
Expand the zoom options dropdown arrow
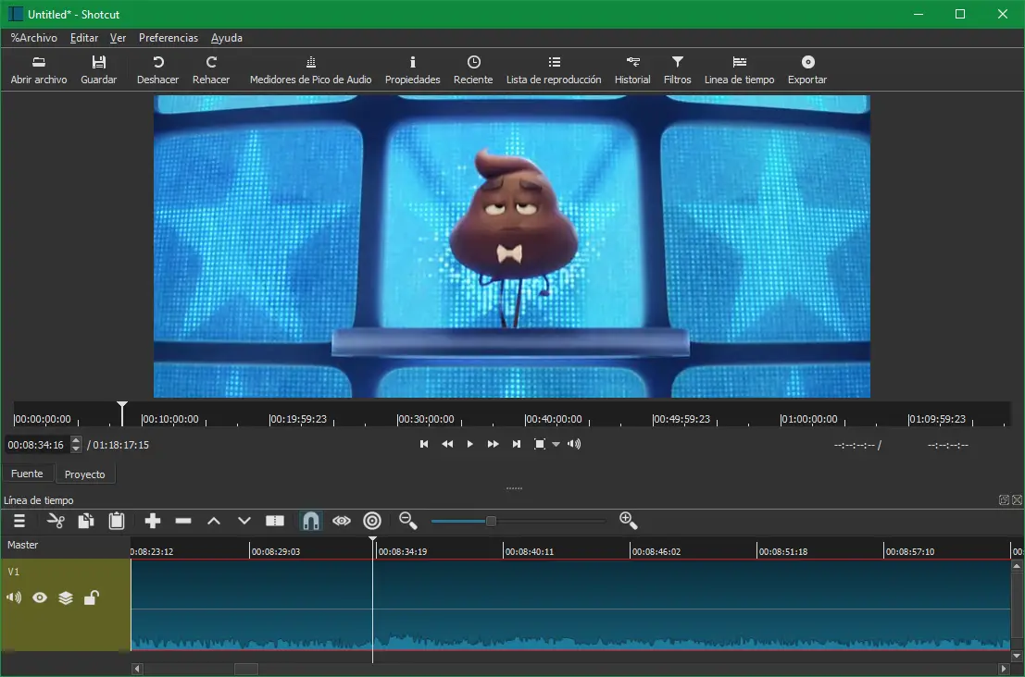(556, 445)
